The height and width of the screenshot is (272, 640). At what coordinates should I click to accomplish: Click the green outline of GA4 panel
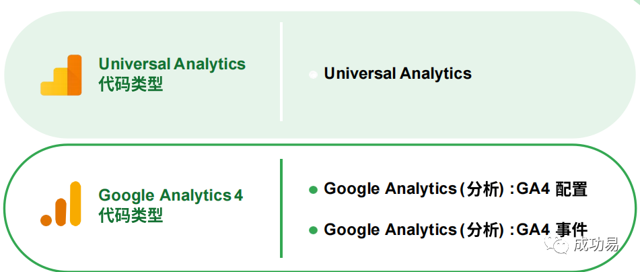336,145
